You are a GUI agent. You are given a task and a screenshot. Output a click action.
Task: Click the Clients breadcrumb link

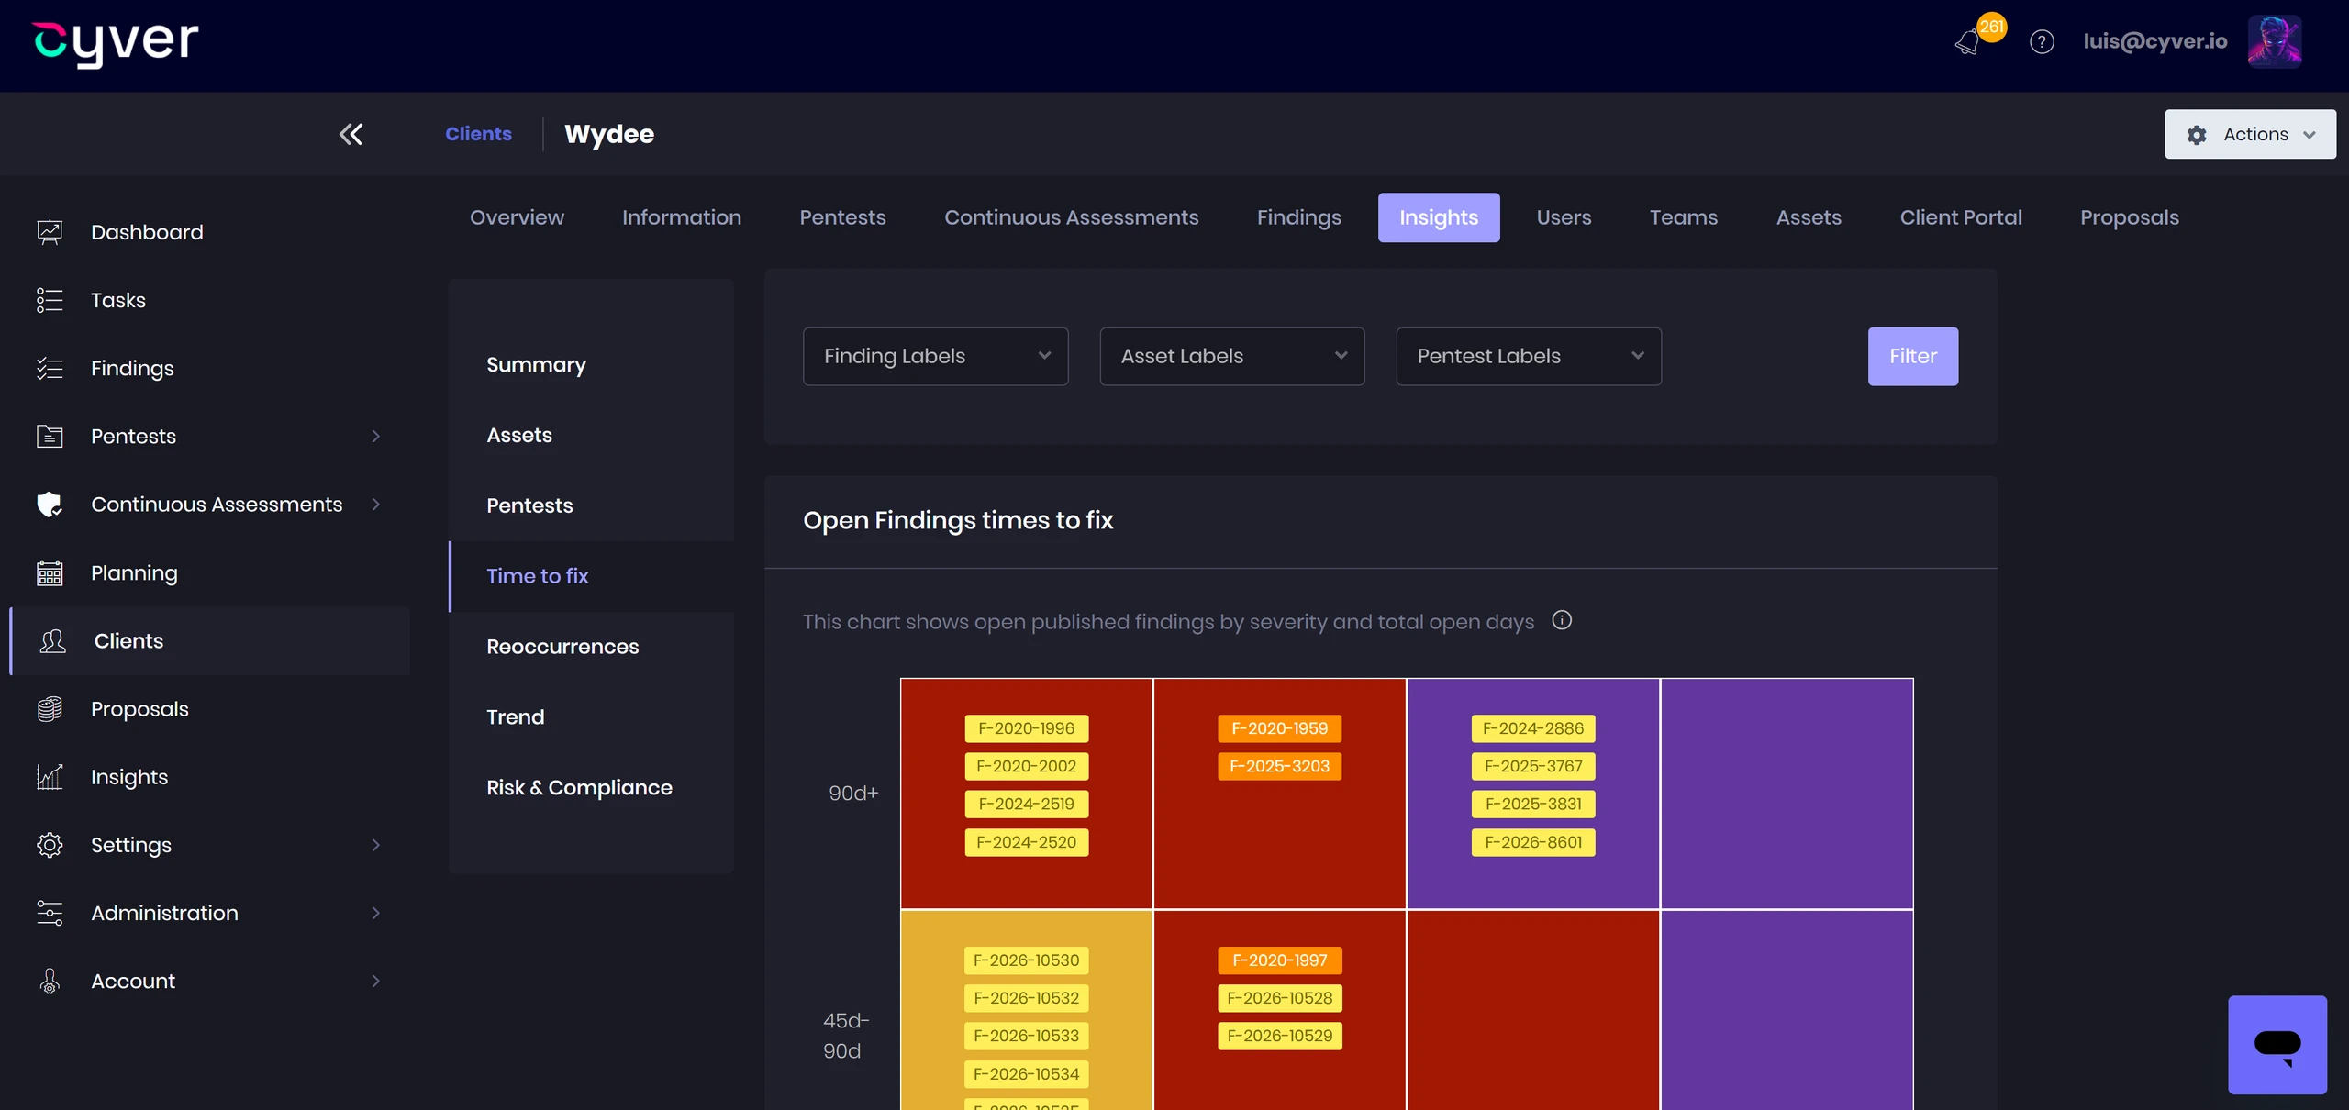478,134
